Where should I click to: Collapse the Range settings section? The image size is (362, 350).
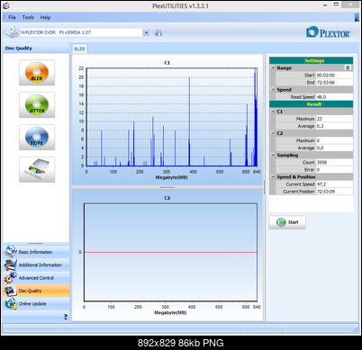(x=273, y=67)
